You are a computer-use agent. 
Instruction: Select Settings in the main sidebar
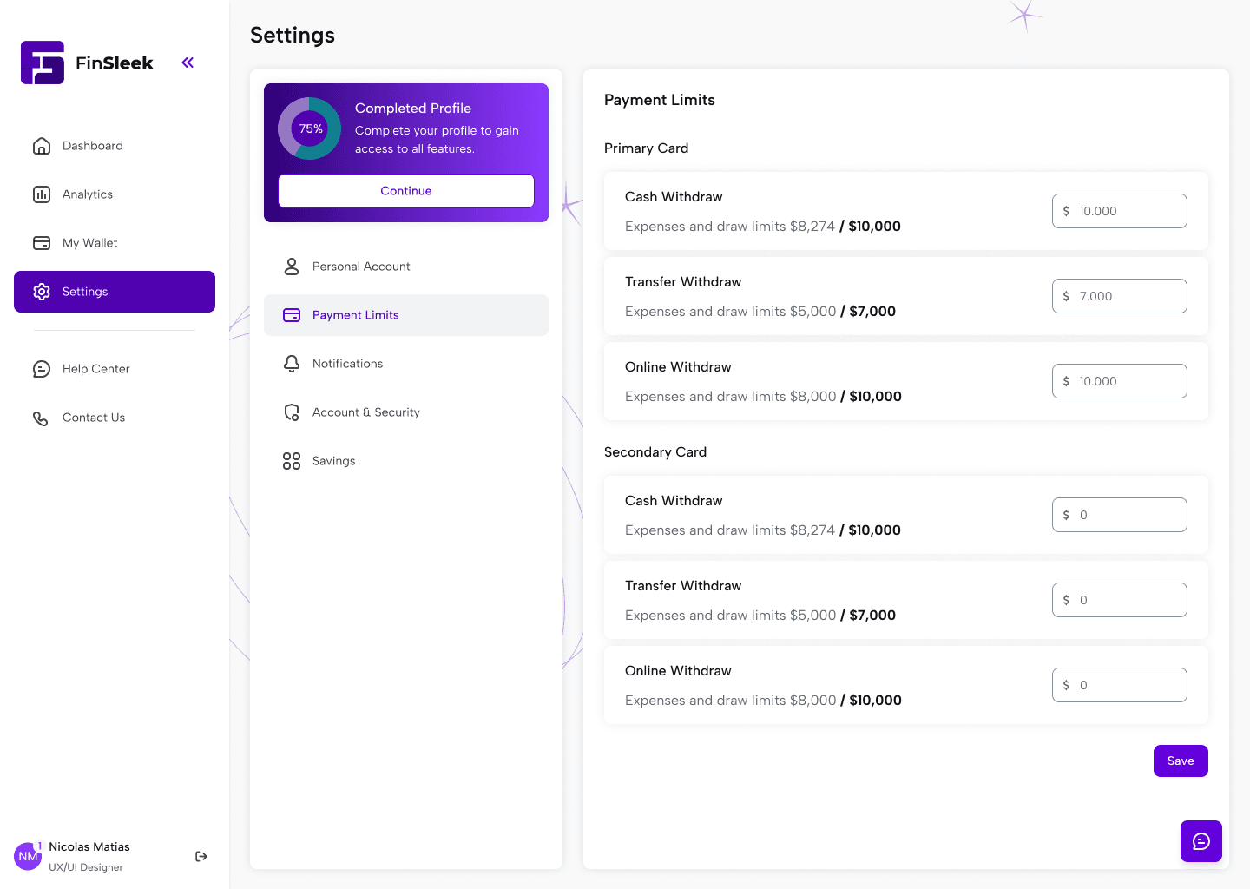(x=115, y=292)
